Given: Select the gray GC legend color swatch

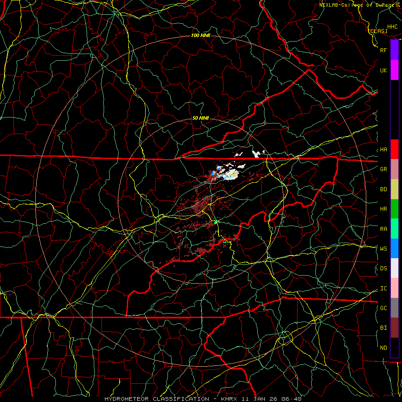Looking at the screenshot, I should [394, 308].
